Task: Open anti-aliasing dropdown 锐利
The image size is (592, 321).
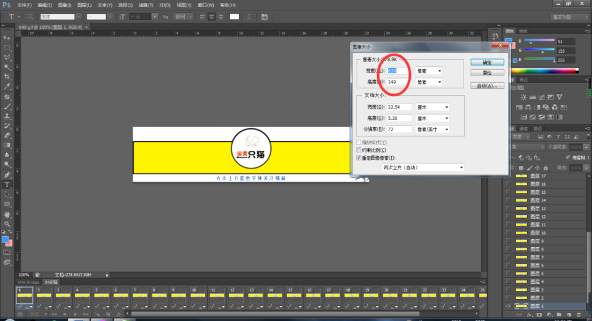Action: tap(183, 17)
